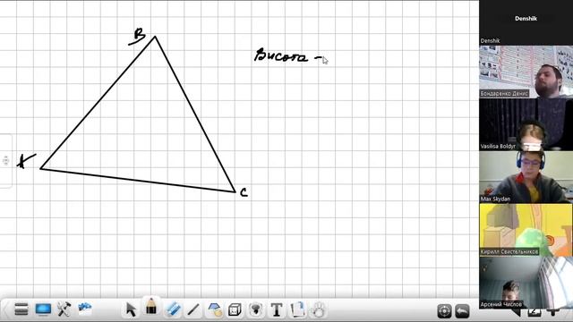
Task: Open the tools hammer and wrench icon
Action: 64,309
